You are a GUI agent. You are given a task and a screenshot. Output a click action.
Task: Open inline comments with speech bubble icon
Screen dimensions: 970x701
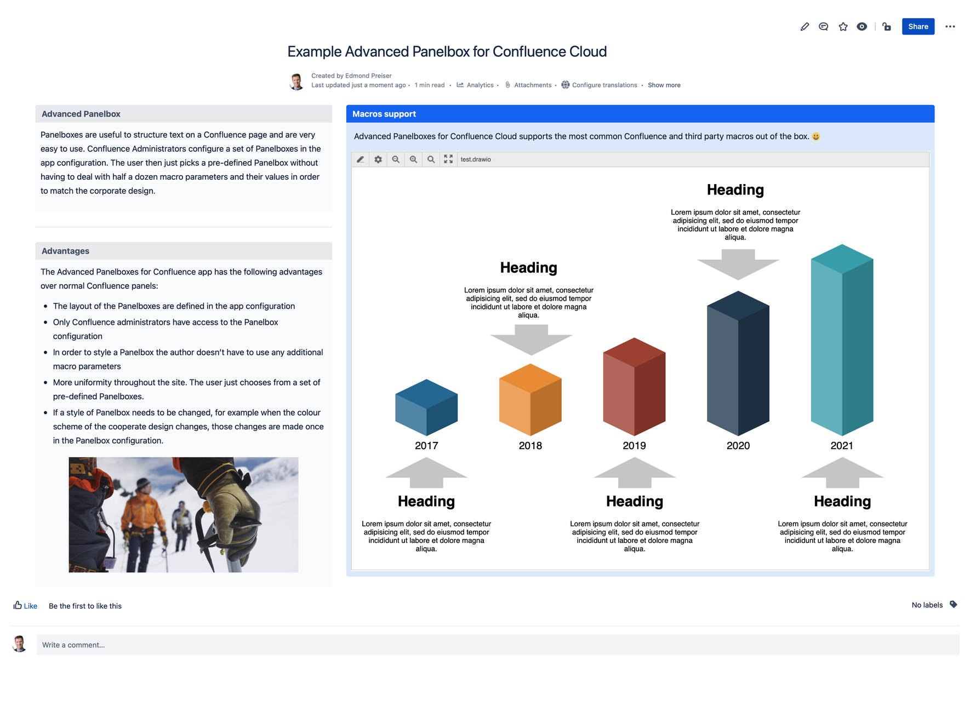823,26
